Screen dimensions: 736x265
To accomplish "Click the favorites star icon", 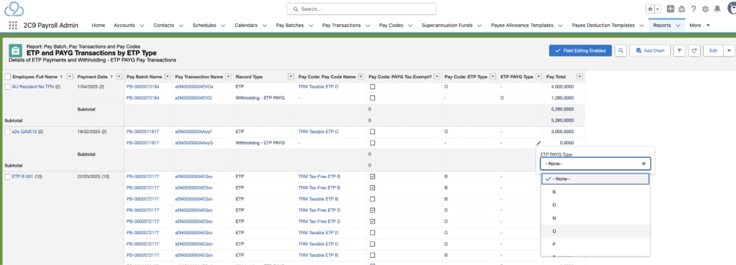I will tap(650, 9).
